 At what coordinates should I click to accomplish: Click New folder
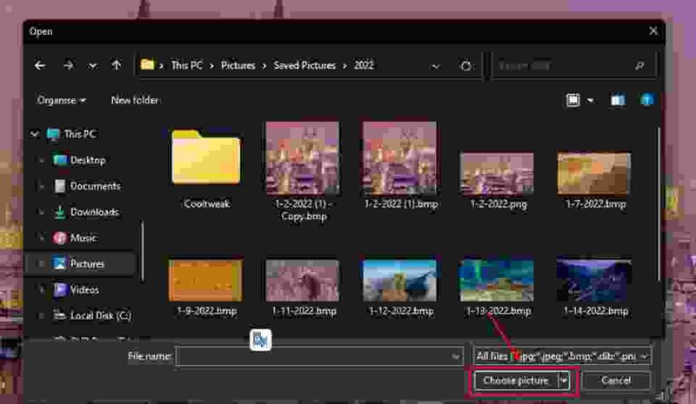tap(135, 100)
